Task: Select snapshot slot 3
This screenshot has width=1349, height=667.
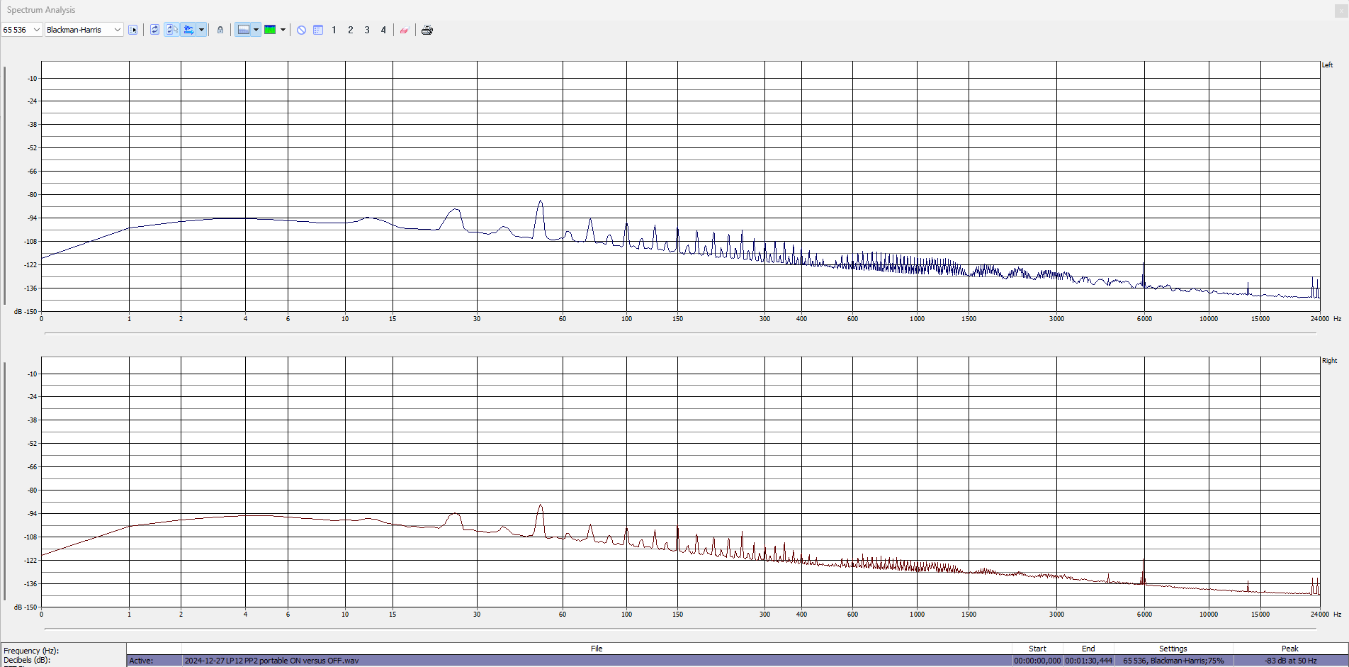Action: [x=367, y=30]
